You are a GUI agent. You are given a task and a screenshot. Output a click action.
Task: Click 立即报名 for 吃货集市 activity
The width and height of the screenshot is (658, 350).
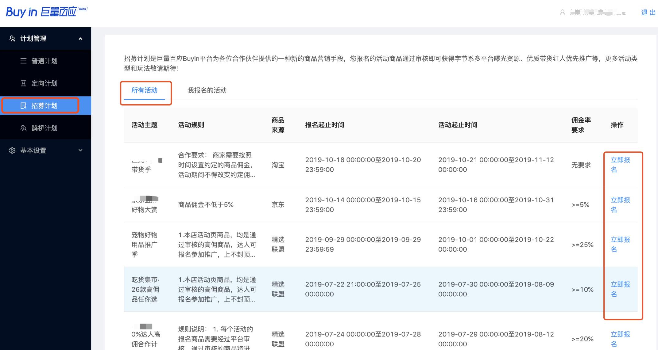click(x=620, y=289)
